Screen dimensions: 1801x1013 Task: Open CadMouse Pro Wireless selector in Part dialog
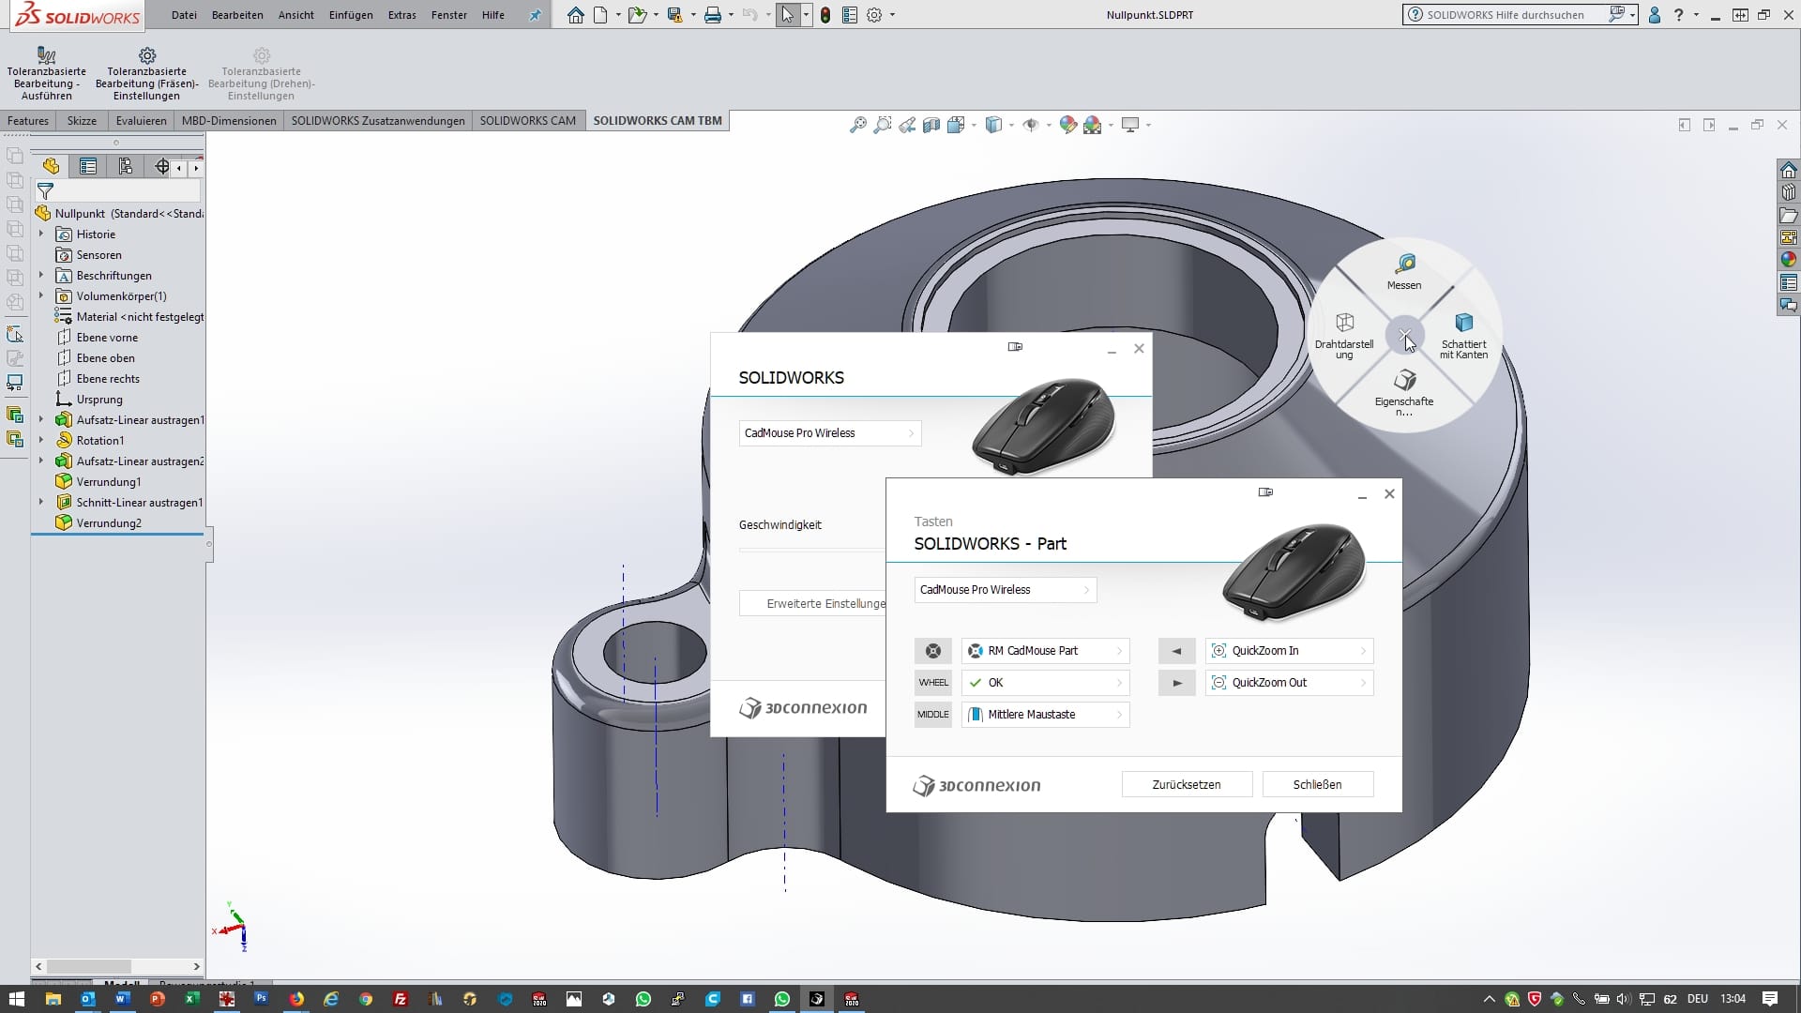[x=1005, y=590]
